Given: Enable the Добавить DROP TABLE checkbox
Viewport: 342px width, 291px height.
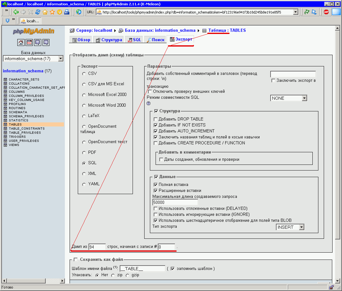Looking at the screenshot, I should 156,119.
